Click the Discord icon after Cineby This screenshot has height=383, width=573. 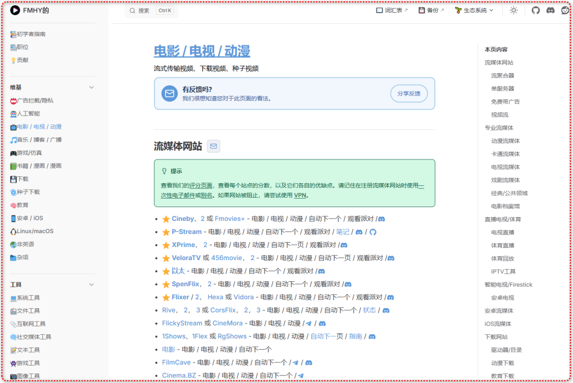point(381,218)
